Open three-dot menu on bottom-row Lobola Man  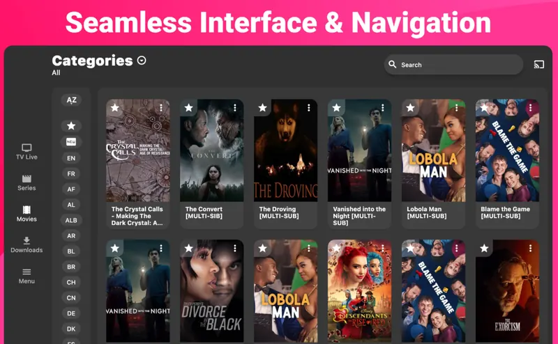(309, 248)
